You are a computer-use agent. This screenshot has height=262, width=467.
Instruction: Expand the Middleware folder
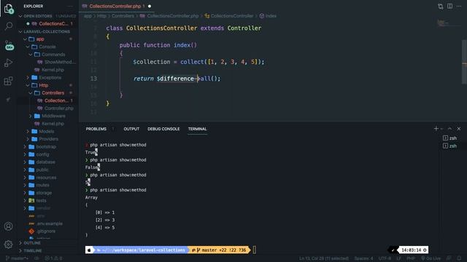[x=31, y=116]
